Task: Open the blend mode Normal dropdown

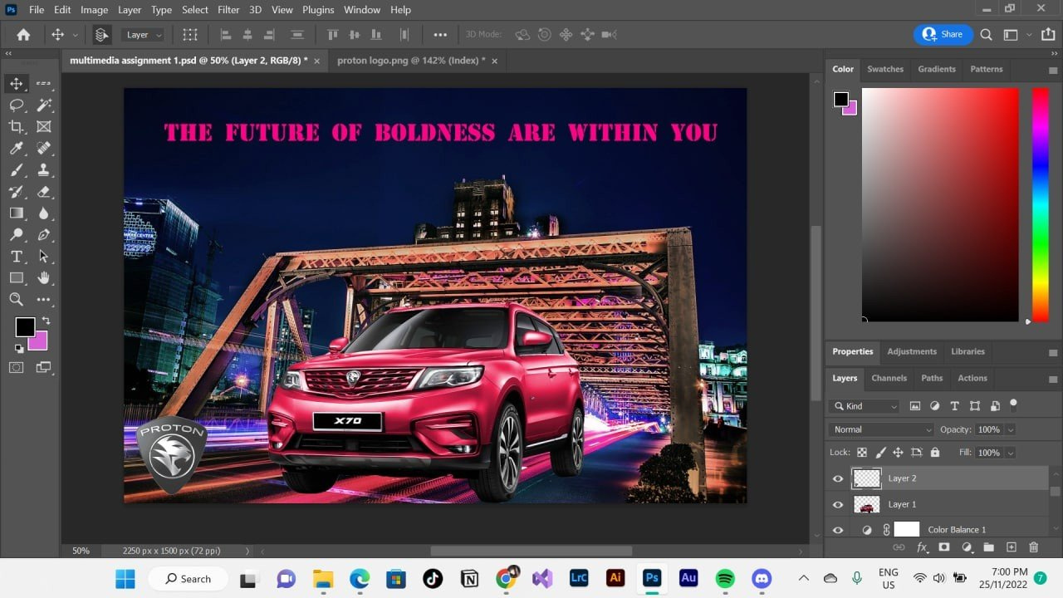Action: pos(880,429)
